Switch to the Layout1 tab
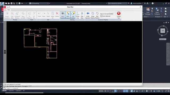Image resolution: width=170 pixels, height=95 pixels. pos(11,91)
